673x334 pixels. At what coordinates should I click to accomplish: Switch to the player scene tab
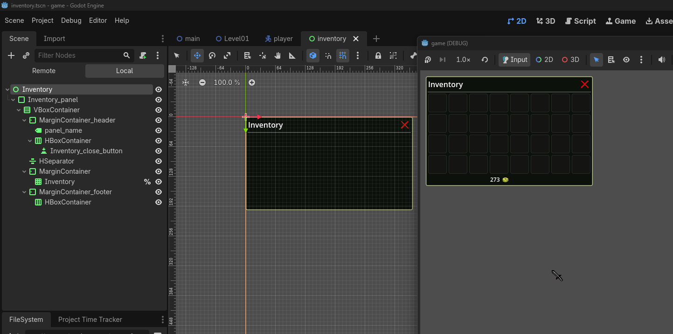(x=279, y=39)
